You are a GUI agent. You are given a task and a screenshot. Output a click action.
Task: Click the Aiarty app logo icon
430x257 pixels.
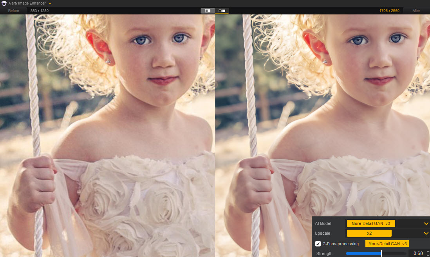4,3
